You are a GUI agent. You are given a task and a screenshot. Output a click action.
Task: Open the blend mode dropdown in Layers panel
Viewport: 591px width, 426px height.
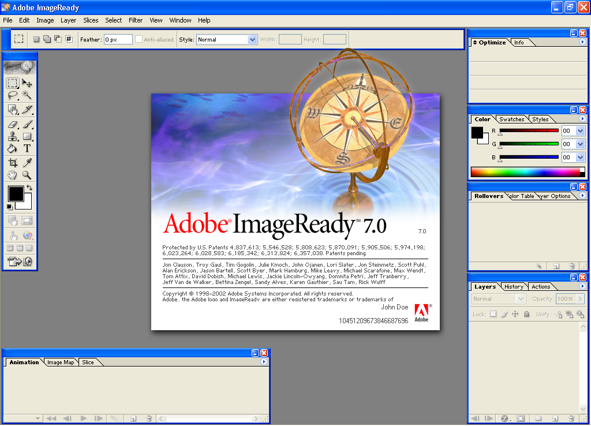(498, 299)
